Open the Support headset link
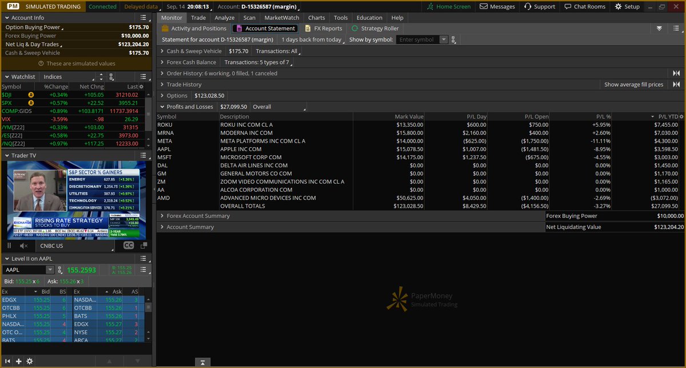Viewport: 686px width, 368px height. (539, 6)
